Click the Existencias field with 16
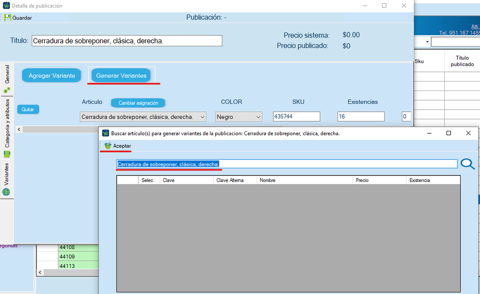480x294 pixels. coord(361,116)
